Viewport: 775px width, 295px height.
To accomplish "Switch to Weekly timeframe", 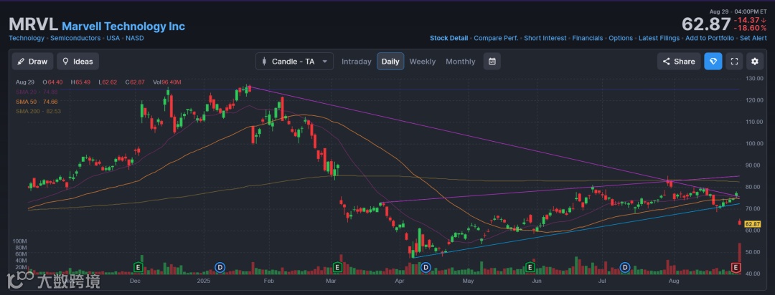I will point(423,62).
